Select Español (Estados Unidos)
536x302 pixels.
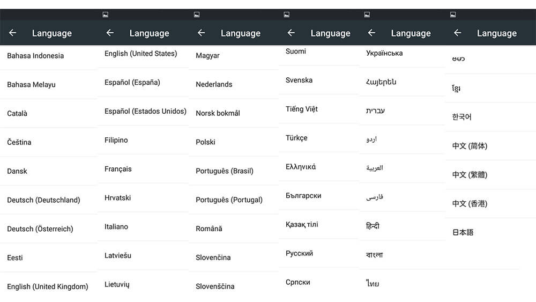click(143, 111)
